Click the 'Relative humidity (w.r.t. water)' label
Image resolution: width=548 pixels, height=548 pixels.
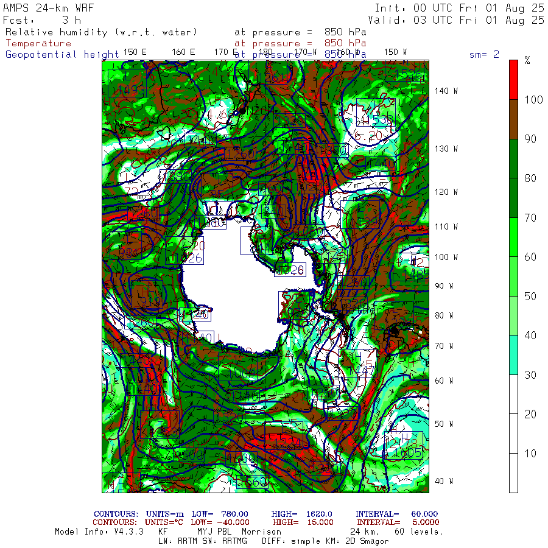[101, 32]
